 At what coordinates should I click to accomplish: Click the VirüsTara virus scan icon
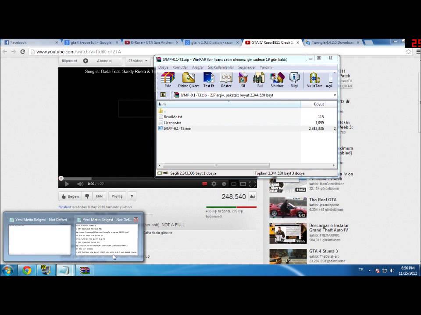314,80
